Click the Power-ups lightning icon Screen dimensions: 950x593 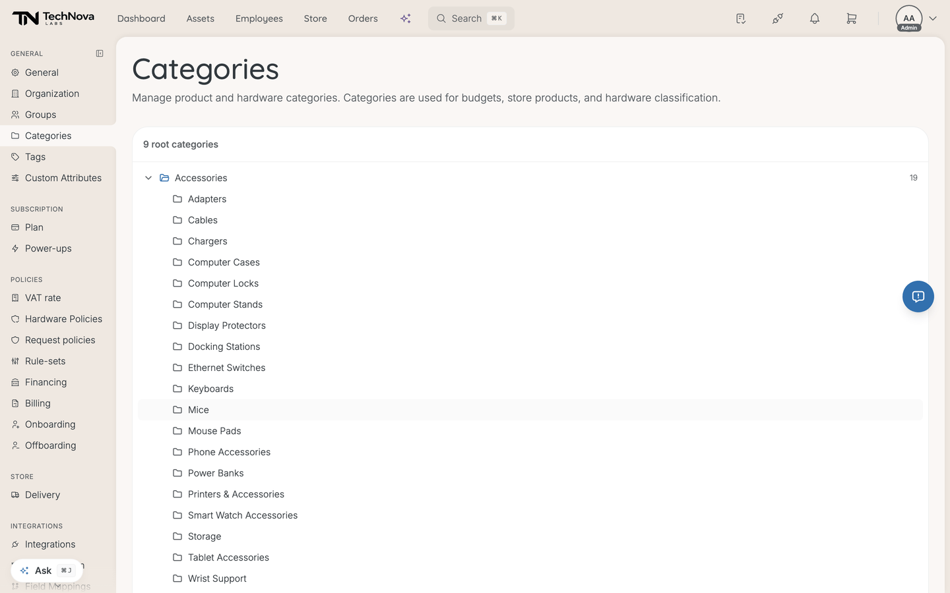pos(15,248)
